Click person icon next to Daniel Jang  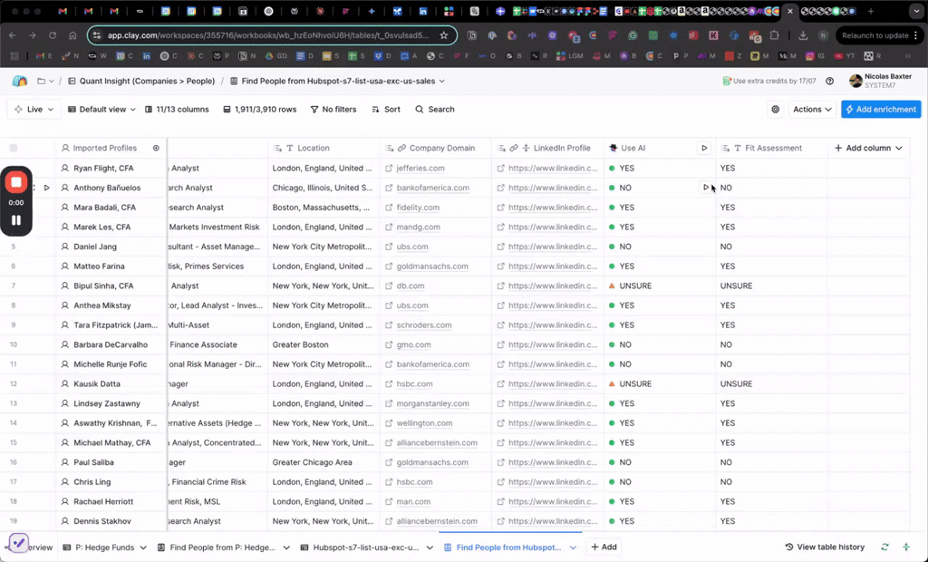[65, 247]
